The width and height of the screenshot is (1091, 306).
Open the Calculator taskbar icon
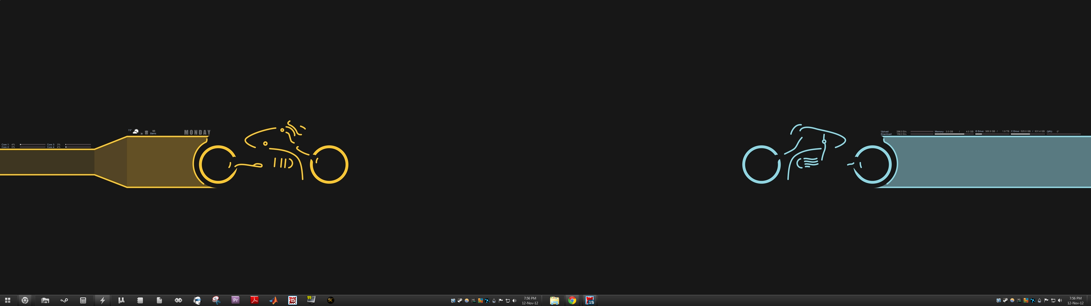pos(83,301)
